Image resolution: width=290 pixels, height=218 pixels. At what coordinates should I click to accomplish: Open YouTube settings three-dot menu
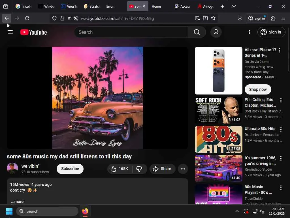tap(249, 32)
